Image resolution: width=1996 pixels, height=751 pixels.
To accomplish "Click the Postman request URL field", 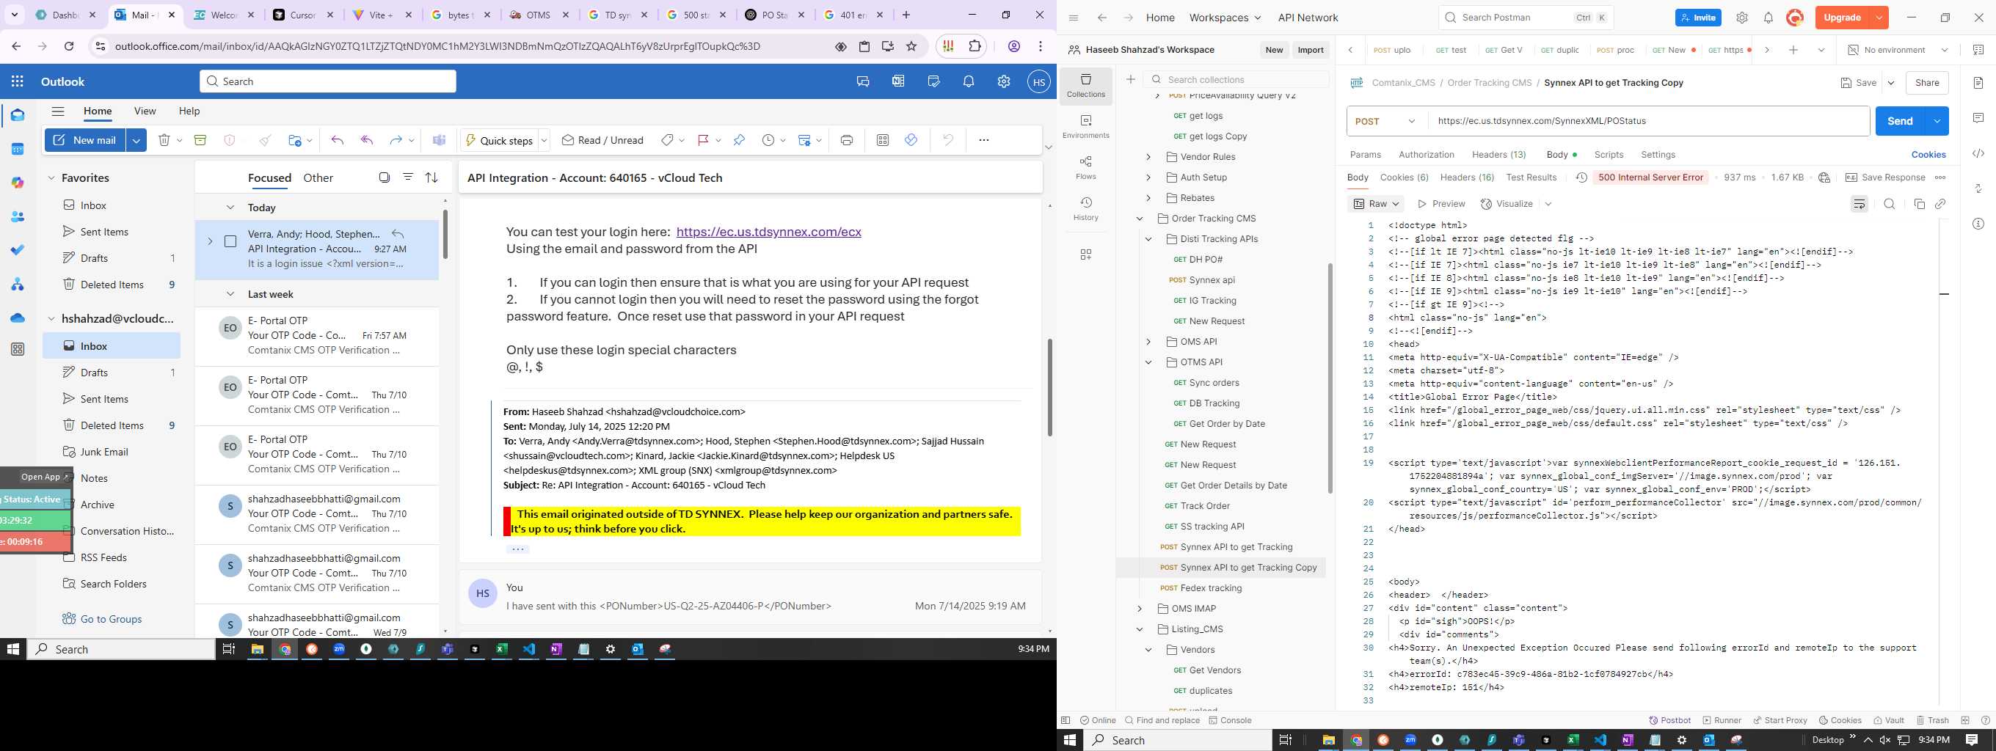I will [1648, 121].
